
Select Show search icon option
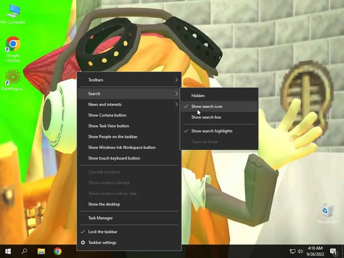pyautogui.click(x=219, y=106)
